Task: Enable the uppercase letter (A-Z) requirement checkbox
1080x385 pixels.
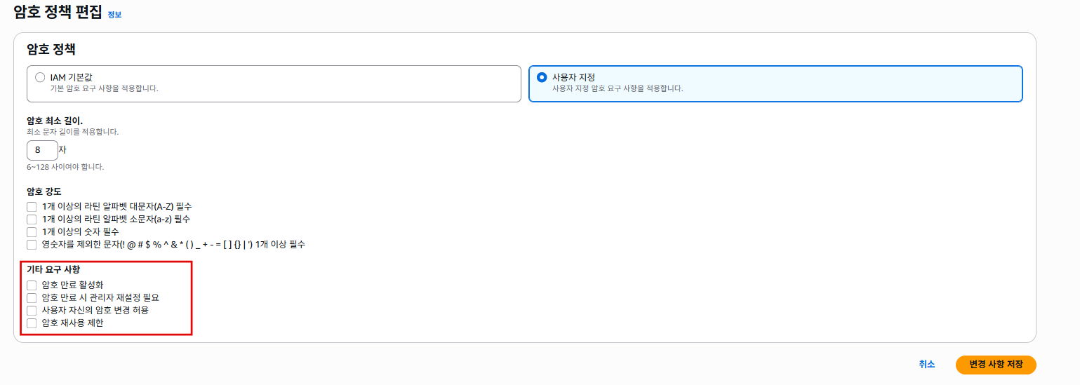Action: [32, 207]
